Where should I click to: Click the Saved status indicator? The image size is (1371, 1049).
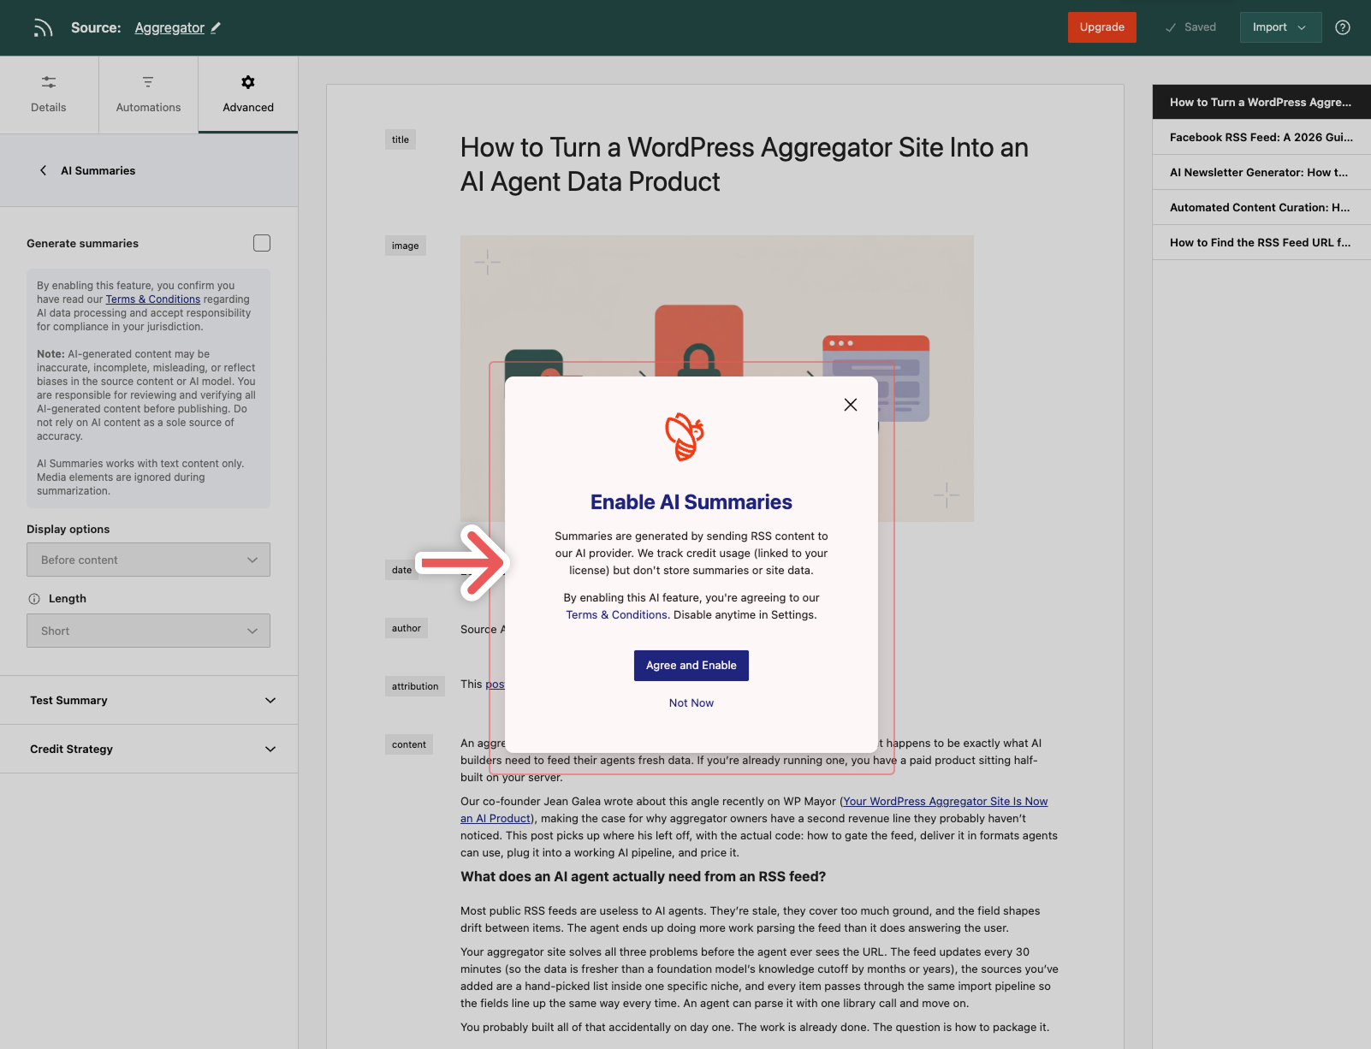(1190, 27)
